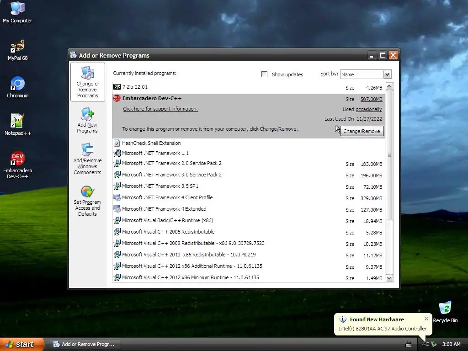The image size is (468, 351).
Task: Open My Computer desktop icon
Action: (x=17, y=8)
